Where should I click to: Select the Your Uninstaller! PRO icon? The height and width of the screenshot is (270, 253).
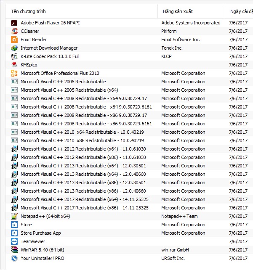pyautogui.click(x=14, y=258)
